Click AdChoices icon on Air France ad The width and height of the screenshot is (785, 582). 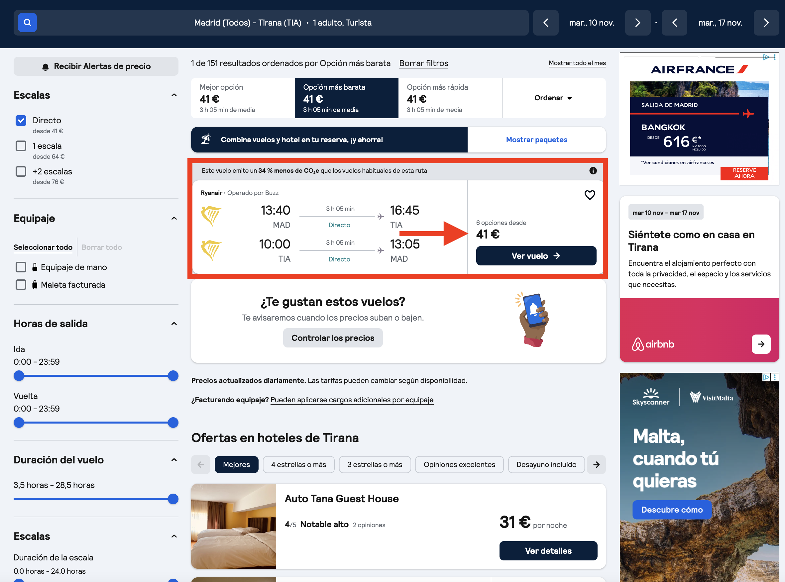click(766, 57)
